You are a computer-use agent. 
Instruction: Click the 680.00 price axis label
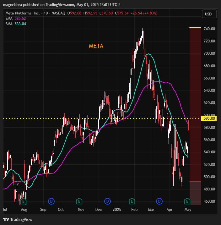[209, 66]
